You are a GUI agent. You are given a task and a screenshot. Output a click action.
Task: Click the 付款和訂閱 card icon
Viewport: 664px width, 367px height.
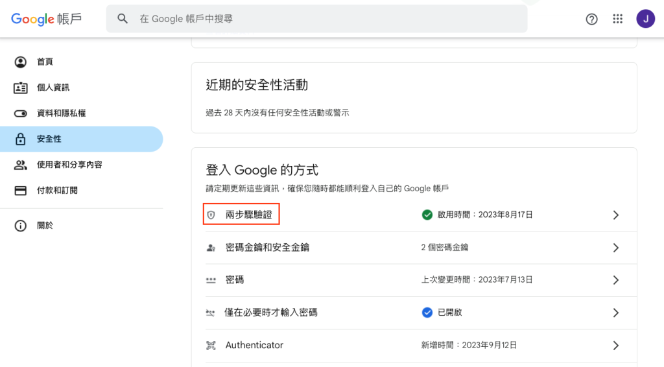tap(20, 191)
